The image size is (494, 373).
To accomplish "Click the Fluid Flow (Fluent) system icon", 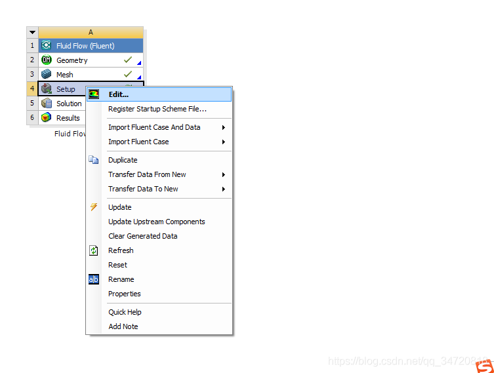I will click(47, 45).
